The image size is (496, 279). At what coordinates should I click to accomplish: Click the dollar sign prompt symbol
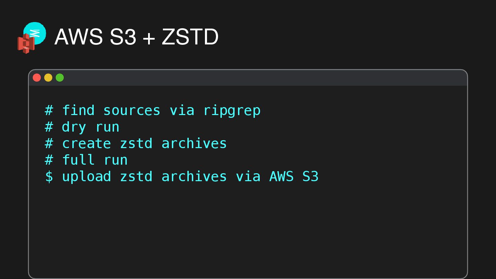[x=49, y=177]
